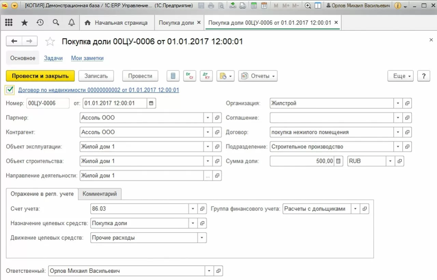Screen dimensions: 437x280
Task: Open the favorites star panel
Action: pos(25,23)
